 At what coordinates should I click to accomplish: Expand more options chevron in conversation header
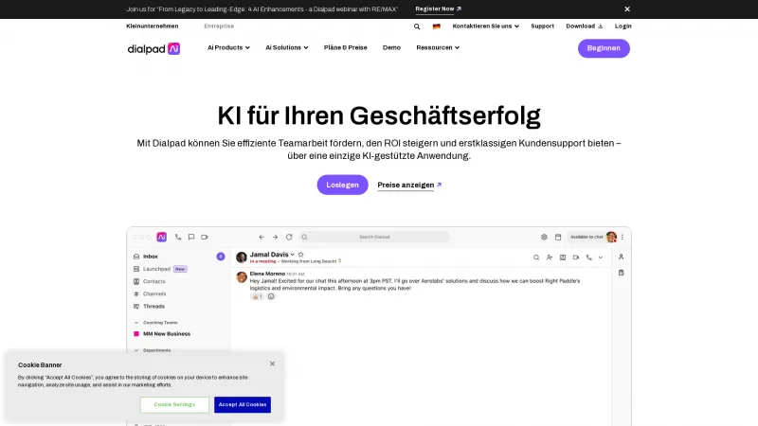pyautogui.click(x=601, y=257)
